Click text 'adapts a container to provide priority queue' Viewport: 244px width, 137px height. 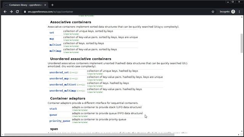coord(99,119)
